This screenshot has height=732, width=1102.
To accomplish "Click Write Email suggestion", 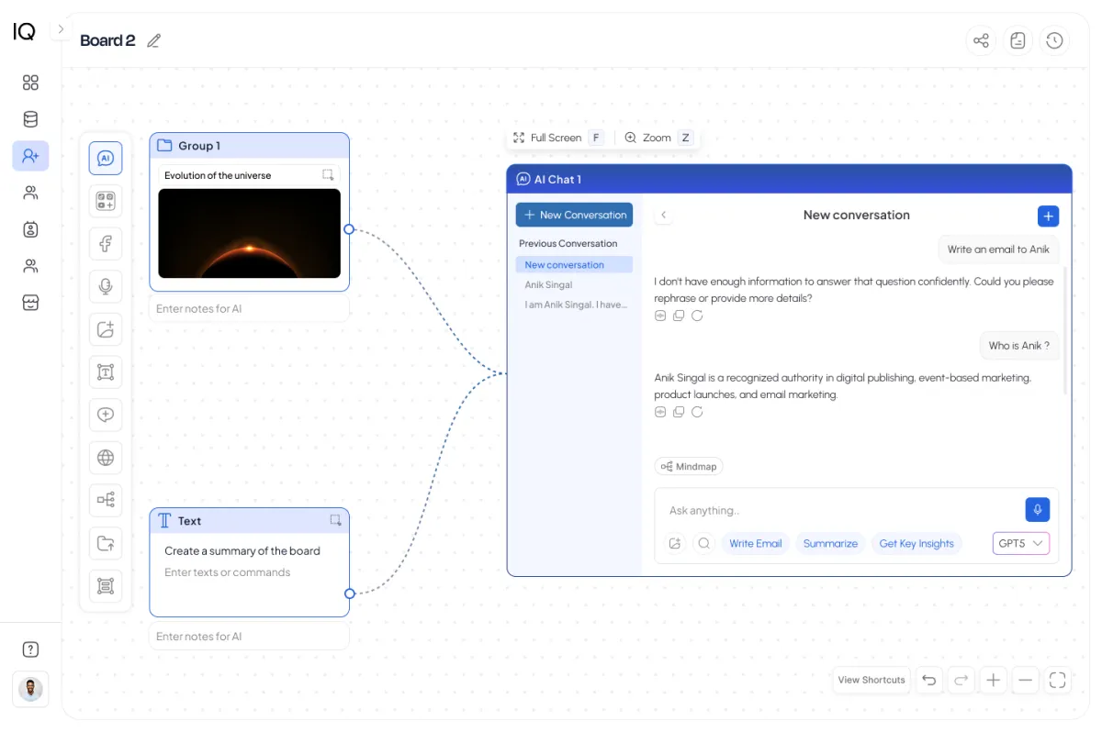I will tap(756, 543).
